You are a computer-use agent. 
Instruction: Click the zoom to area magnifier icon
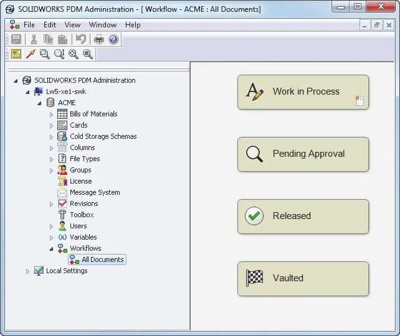(x=45, y=54)
